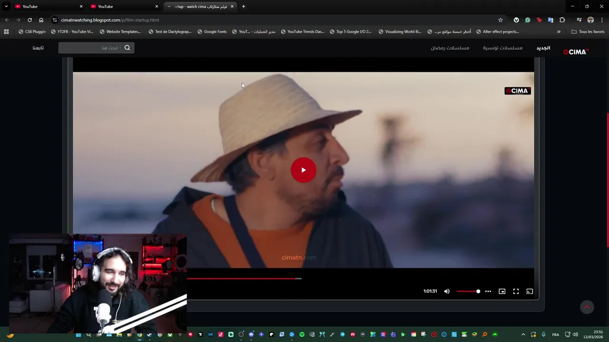Open 'مسلسلات تونسية' menu item
The height and width of the screenshot is (342, 609).
[x=502, y=47]
